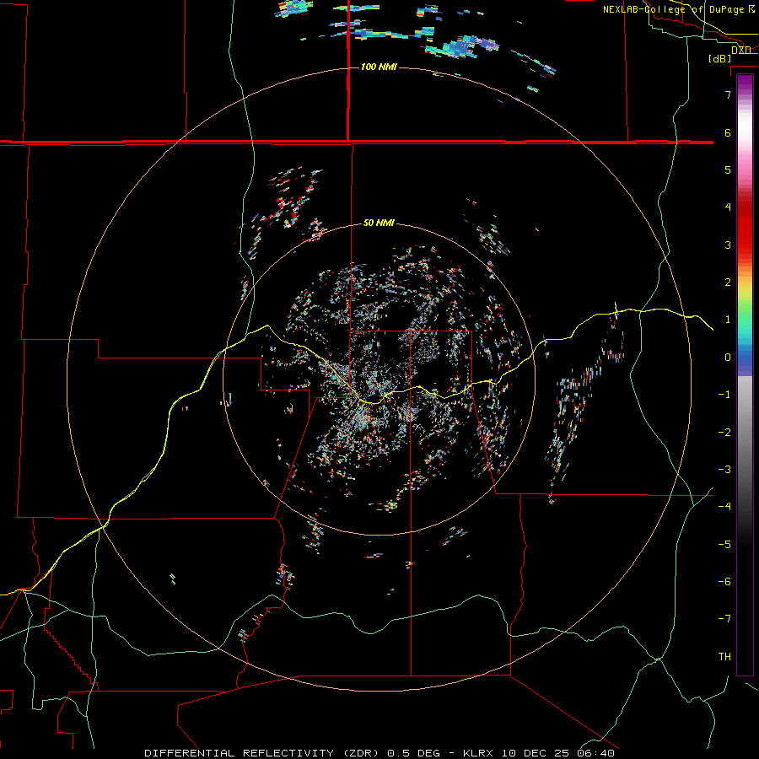Click "DIFFERENTIAL REFLECTIVITY" in the bottom caption

tap(240, 753)
